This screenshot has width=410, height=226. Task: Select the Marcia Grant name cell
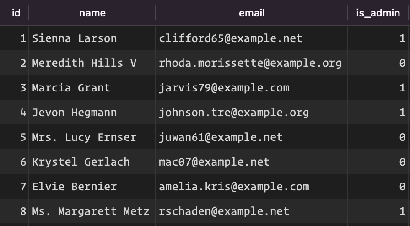[92, 87]
